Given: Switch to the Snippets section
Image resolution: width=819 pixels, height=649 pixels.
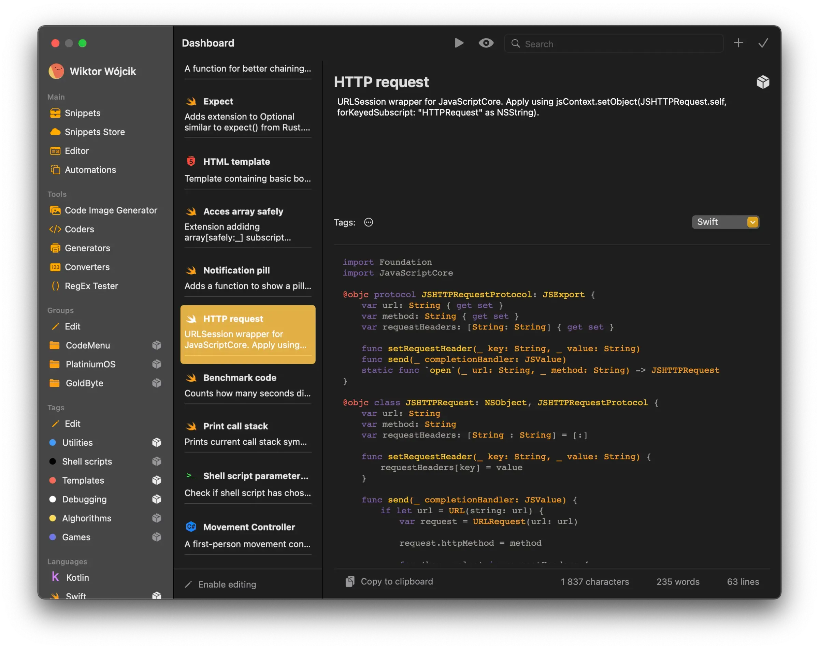Looking at the screenshot, I should [83, 113].
